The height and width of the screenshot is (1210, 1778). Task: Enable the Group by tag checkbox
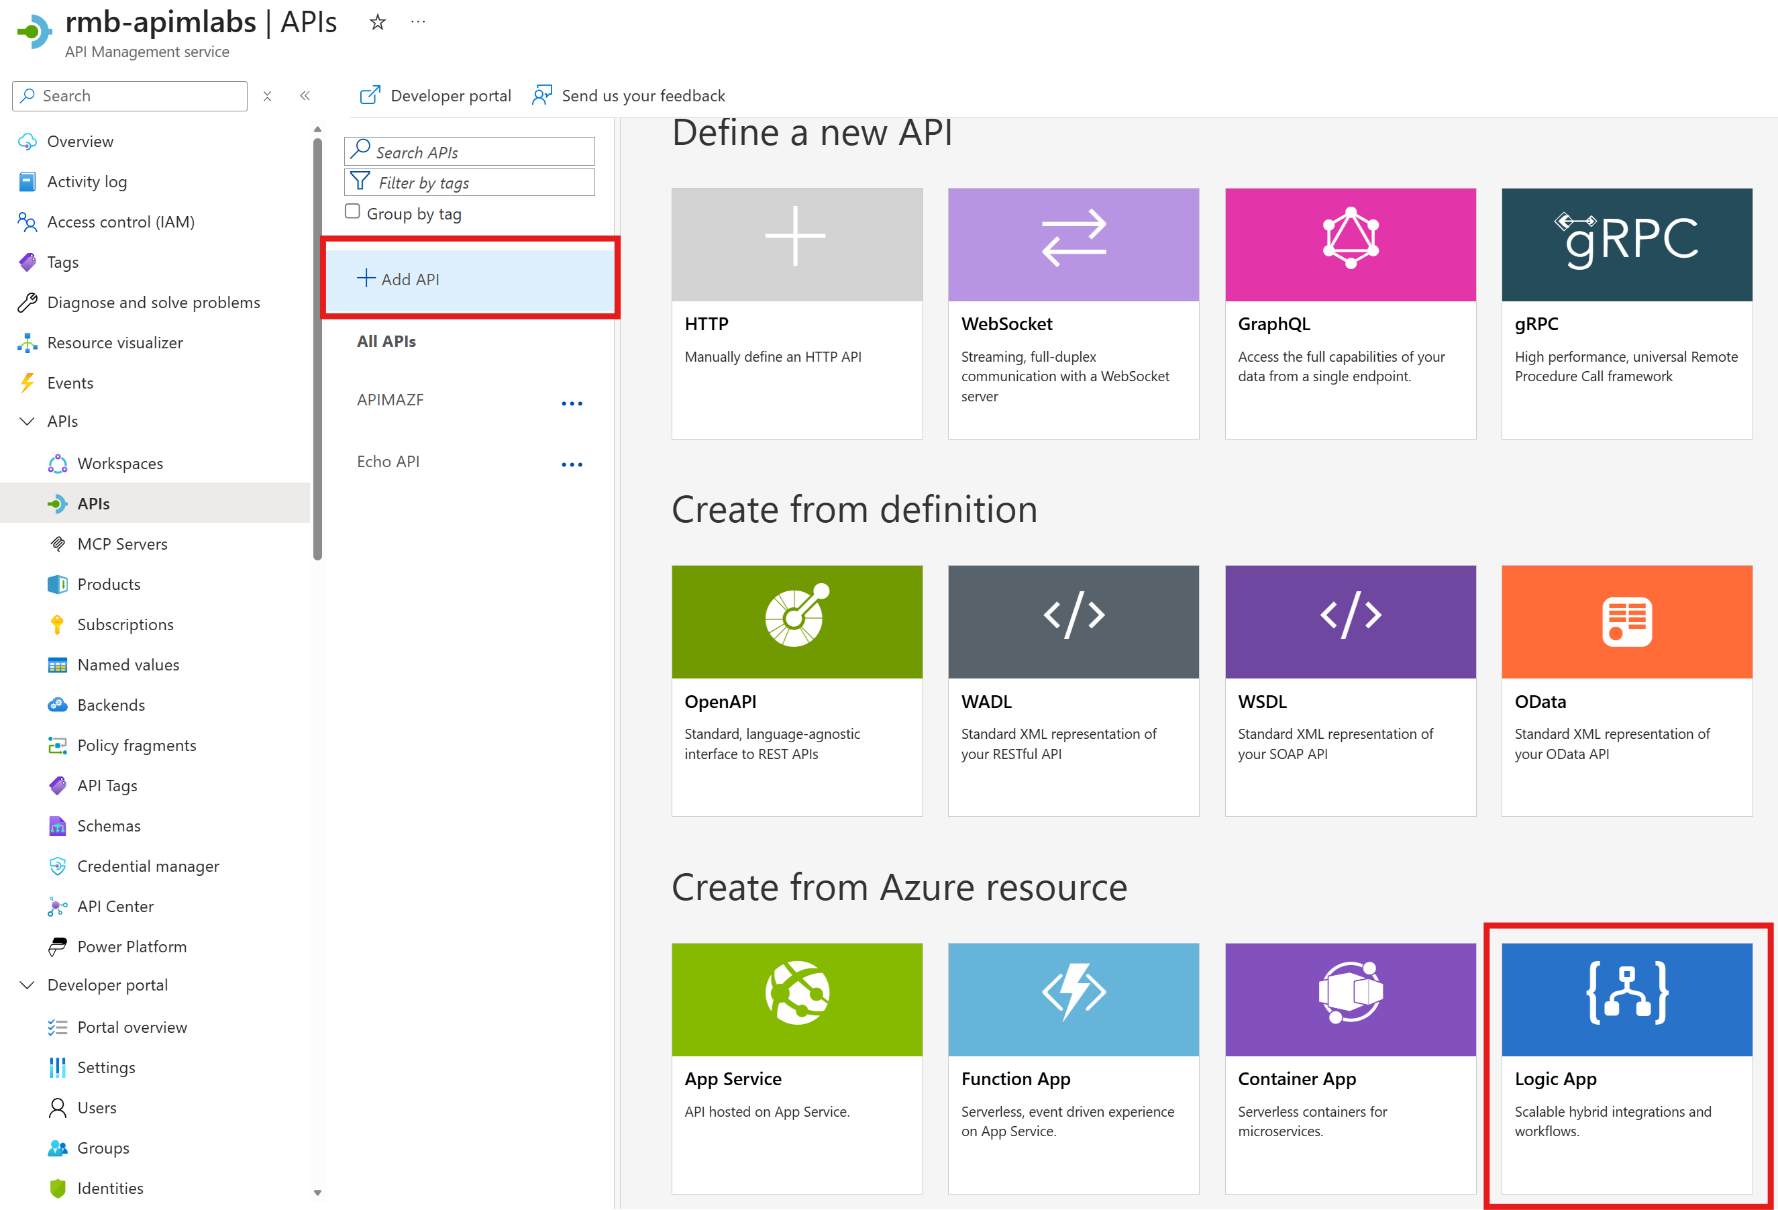[x=353, y=212]
